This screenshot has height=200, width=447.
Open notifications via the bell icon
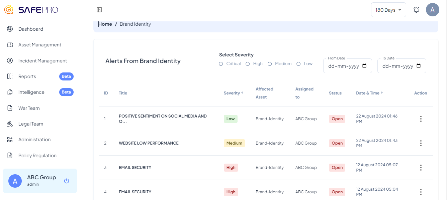click(416, 10)
